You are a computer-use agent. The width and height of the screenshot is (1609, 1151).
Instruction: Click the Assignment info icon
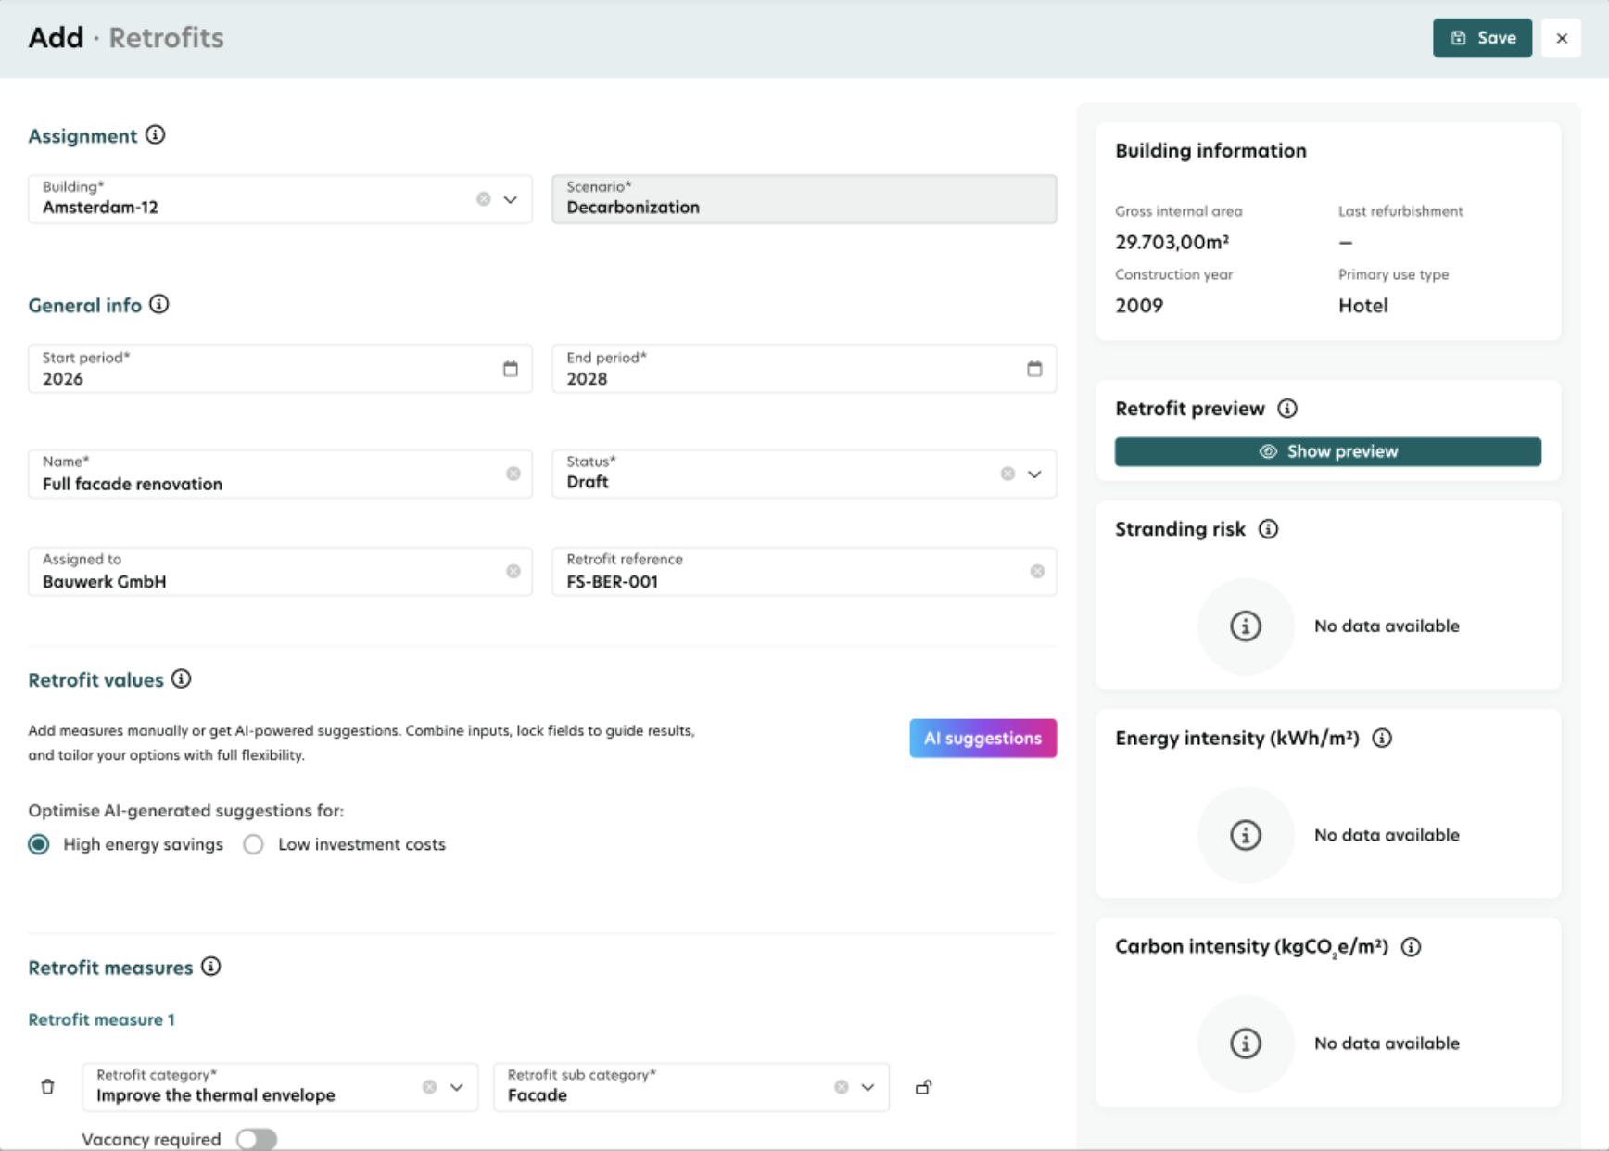[156, 135]
